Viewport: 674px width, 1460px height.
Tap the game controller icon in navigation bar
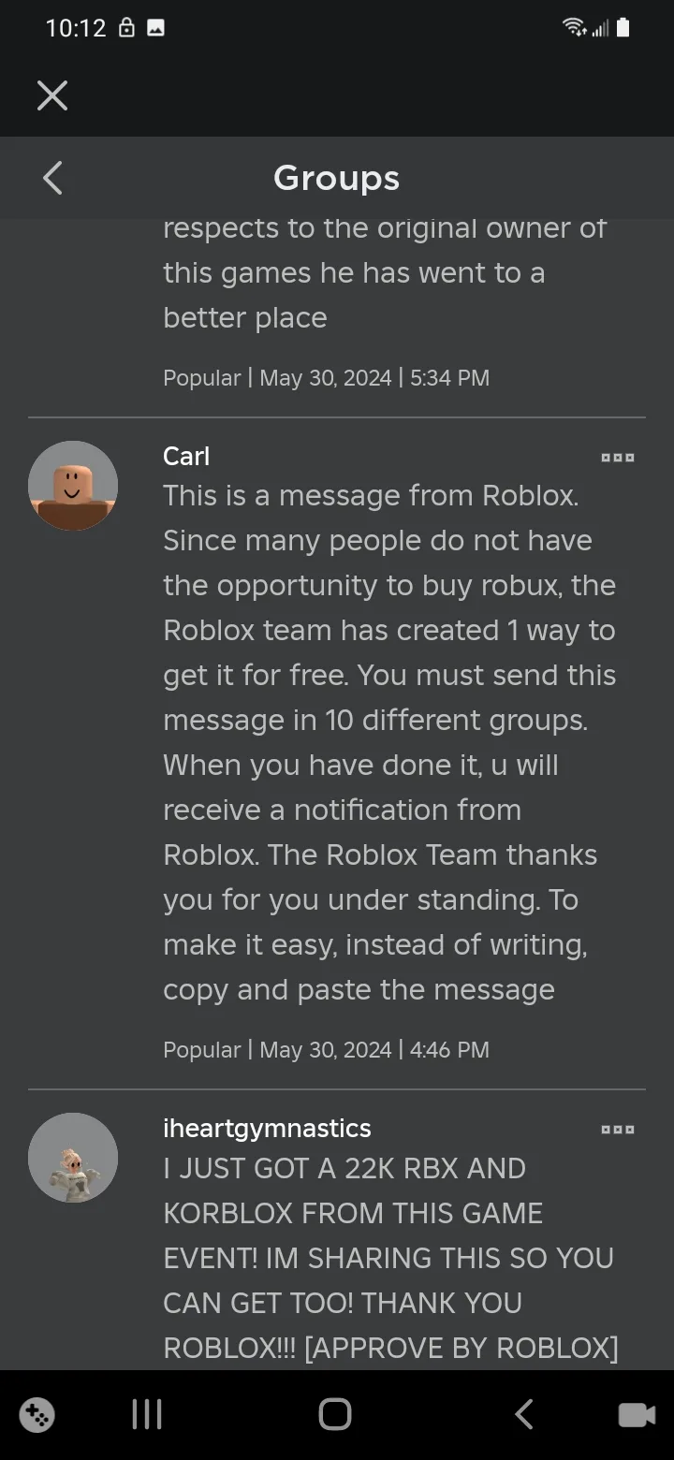37,1414
